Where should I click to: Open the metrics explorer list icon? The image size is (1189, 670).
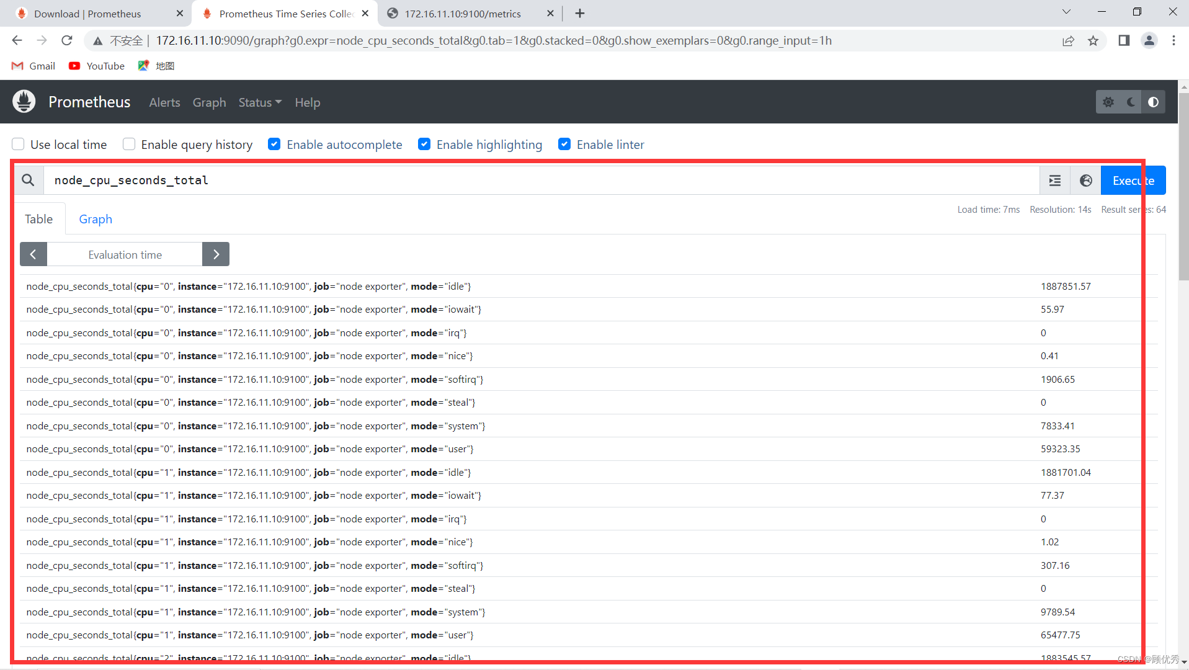coord(1055,180)
